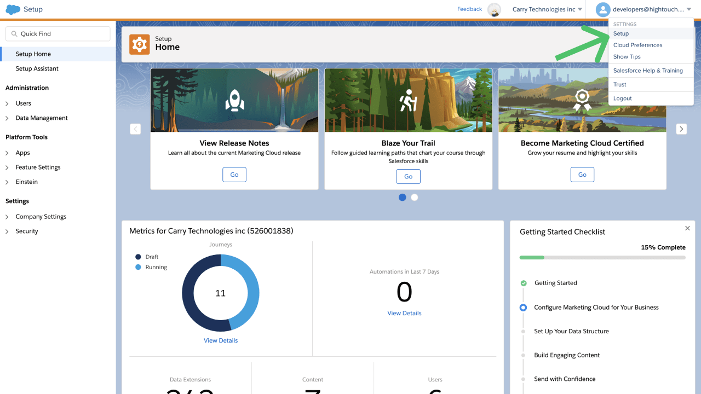Click the "Build Engaging Content" step
Image resolution: width=701 pixels, height=394 pixels.
567,355
